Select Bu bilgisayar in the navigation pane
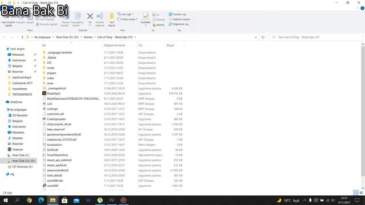This screenshot has height=205, width=365. [18, 110]
